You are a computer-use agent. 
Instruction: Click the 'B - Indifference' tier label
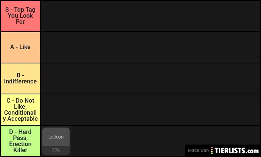[20, 78]
